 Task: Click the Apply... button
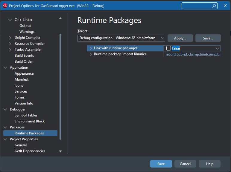coord(180,38)
